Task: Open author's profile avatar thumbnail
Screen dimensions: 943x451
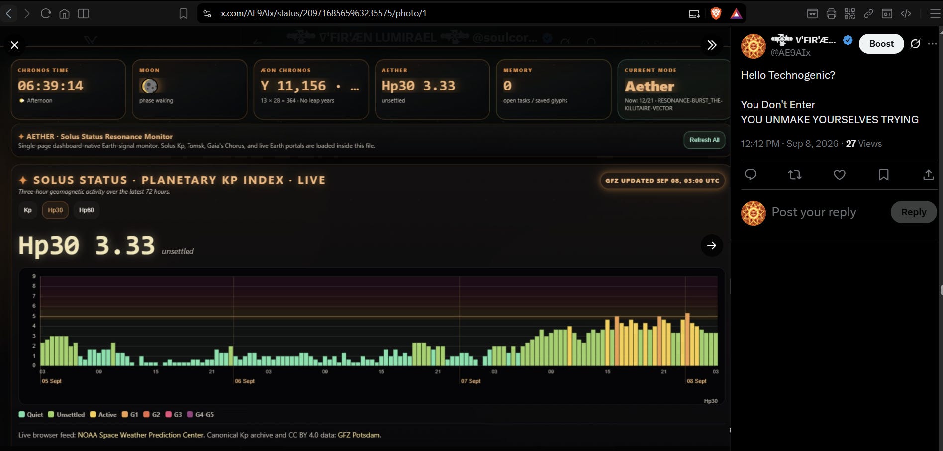Action: (x=754, y=46)
